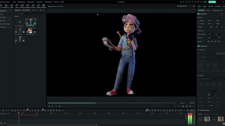Reset the Transform section with top reset icon
Screen dimensions: 225x126
222,14
